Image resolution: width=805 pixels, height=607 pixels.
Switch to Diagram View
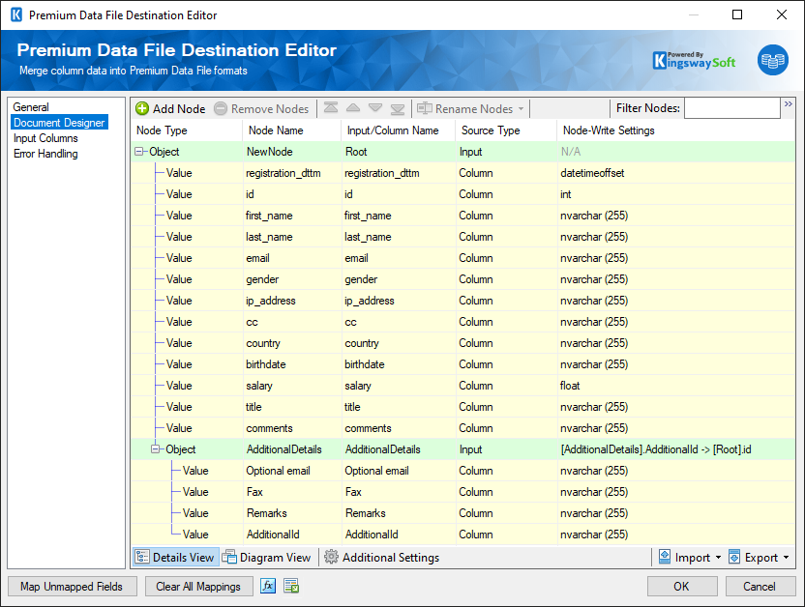coord(267,558)
